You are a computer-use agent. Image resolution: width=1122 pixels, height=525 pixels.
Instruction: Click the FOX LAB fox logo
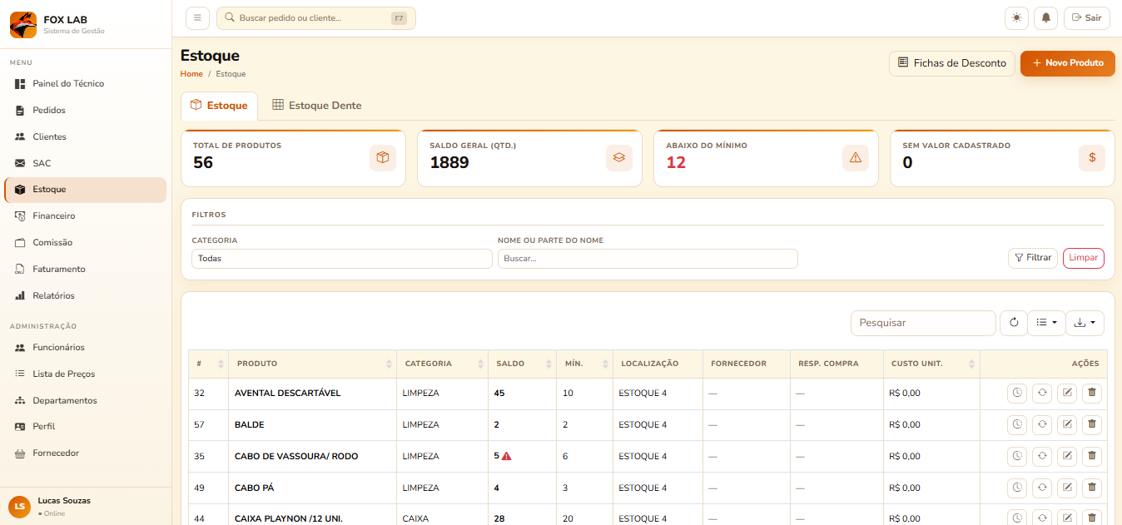tap(23, 25)
